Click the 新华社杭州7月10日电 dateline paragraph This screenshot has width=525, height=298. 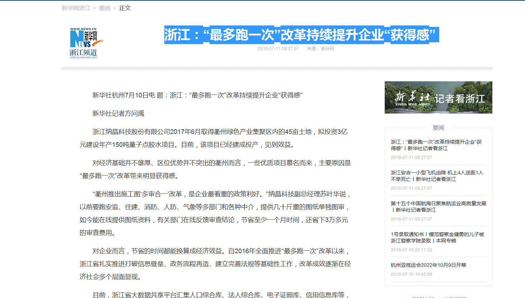197,95
